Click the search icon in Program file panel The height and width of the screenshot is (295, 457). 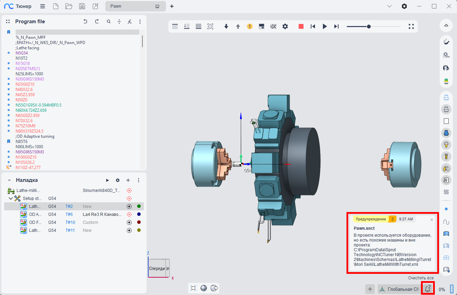pos(109,22)
